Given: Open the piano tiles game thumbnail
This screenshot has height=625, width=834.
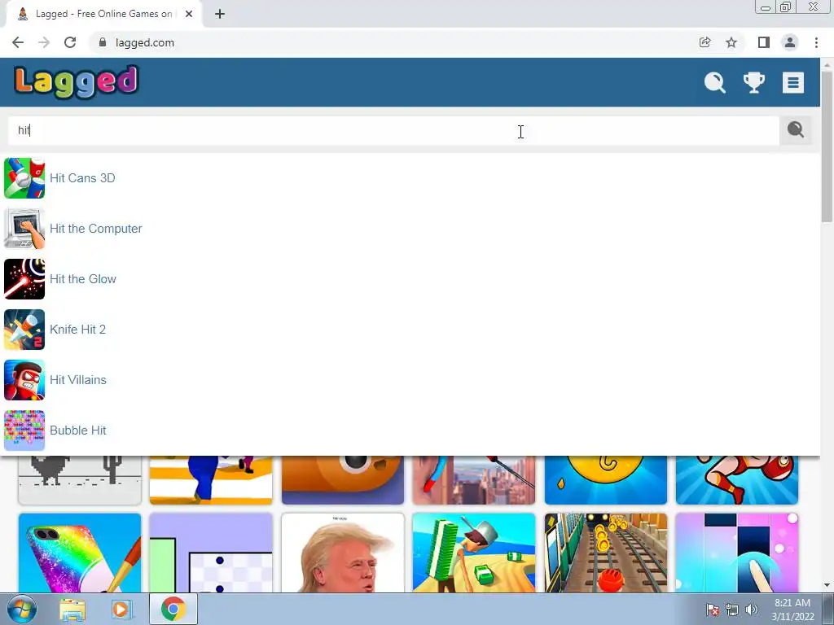Looking at the screenshot, I should pyautogui.click(x=737, y=553).
